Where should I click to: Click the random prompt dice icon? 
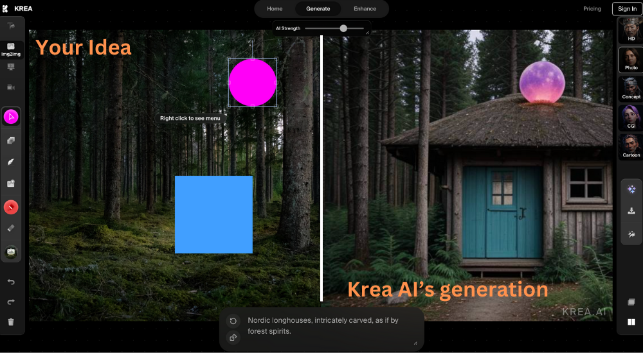(x=233, y=338)
